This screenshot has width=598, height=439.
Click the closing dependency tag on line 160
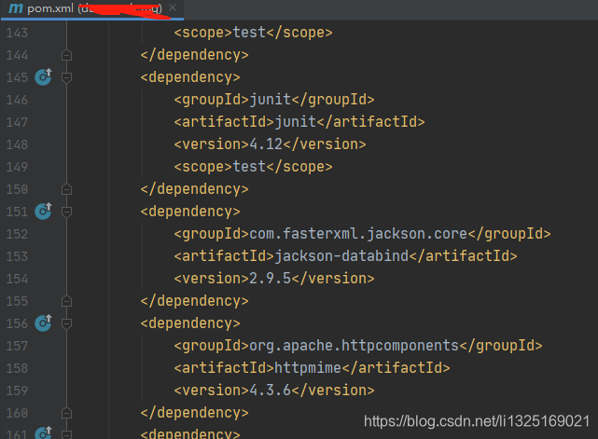(194, 412)
